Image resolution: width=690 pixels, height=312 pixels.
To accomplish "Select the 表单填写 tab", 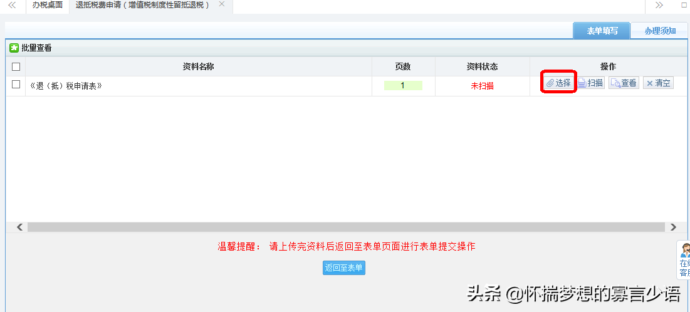I will coord(602,31).
